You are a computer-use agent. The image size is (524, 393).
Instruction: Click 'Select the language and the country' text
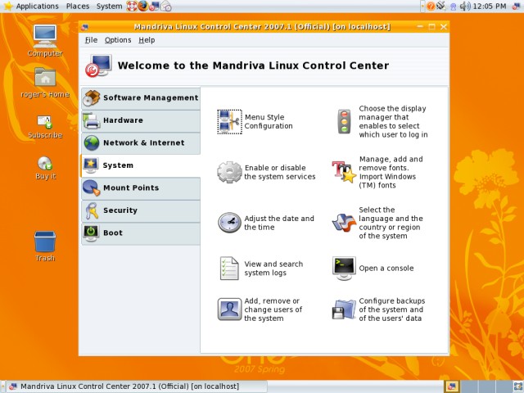tap(391, 223)
